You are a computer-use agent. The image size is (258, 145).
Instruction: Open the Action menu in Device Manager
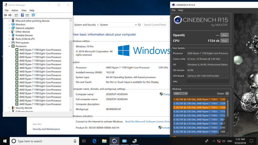pos(15,10)
